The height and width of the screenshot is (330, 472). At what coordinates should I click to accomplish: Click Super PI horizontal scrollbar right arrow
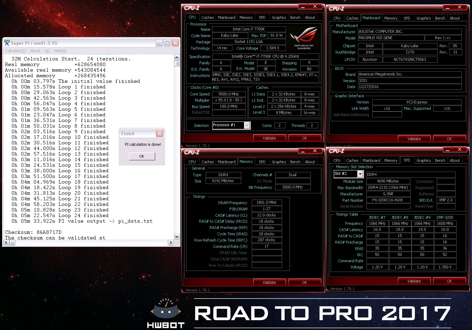point(171,242)
